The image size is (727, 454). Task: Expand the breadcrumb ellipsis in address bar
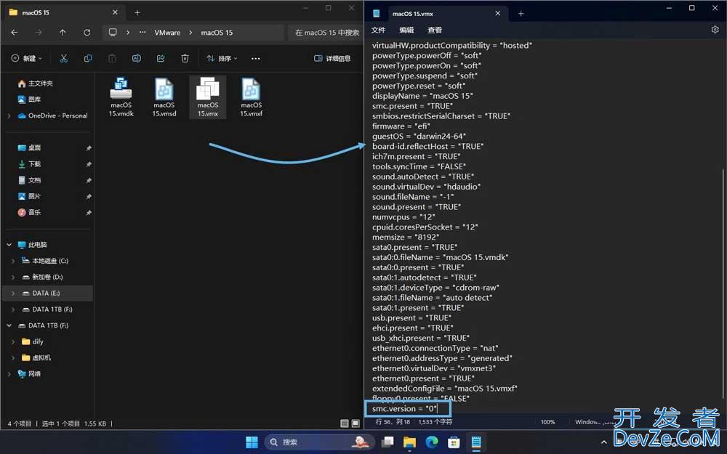[x=142, y=33]
